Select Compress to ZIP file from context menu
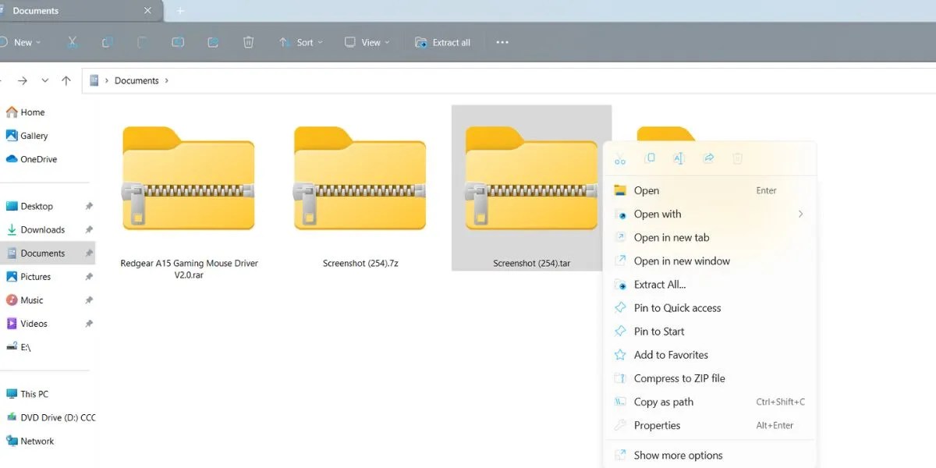 coord(679,378)
